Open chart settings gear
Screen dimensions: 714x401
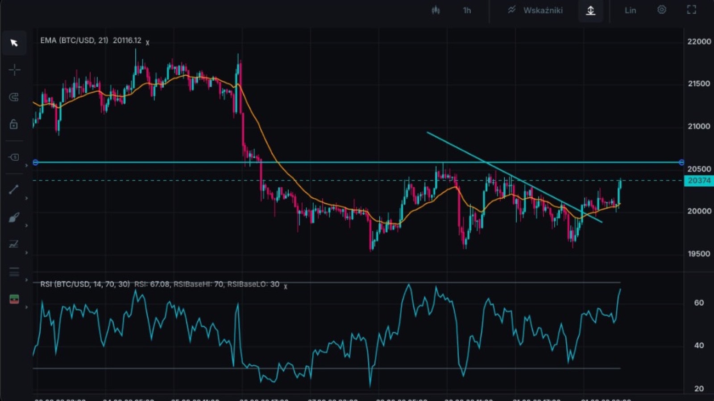click(x=662, y=10)
